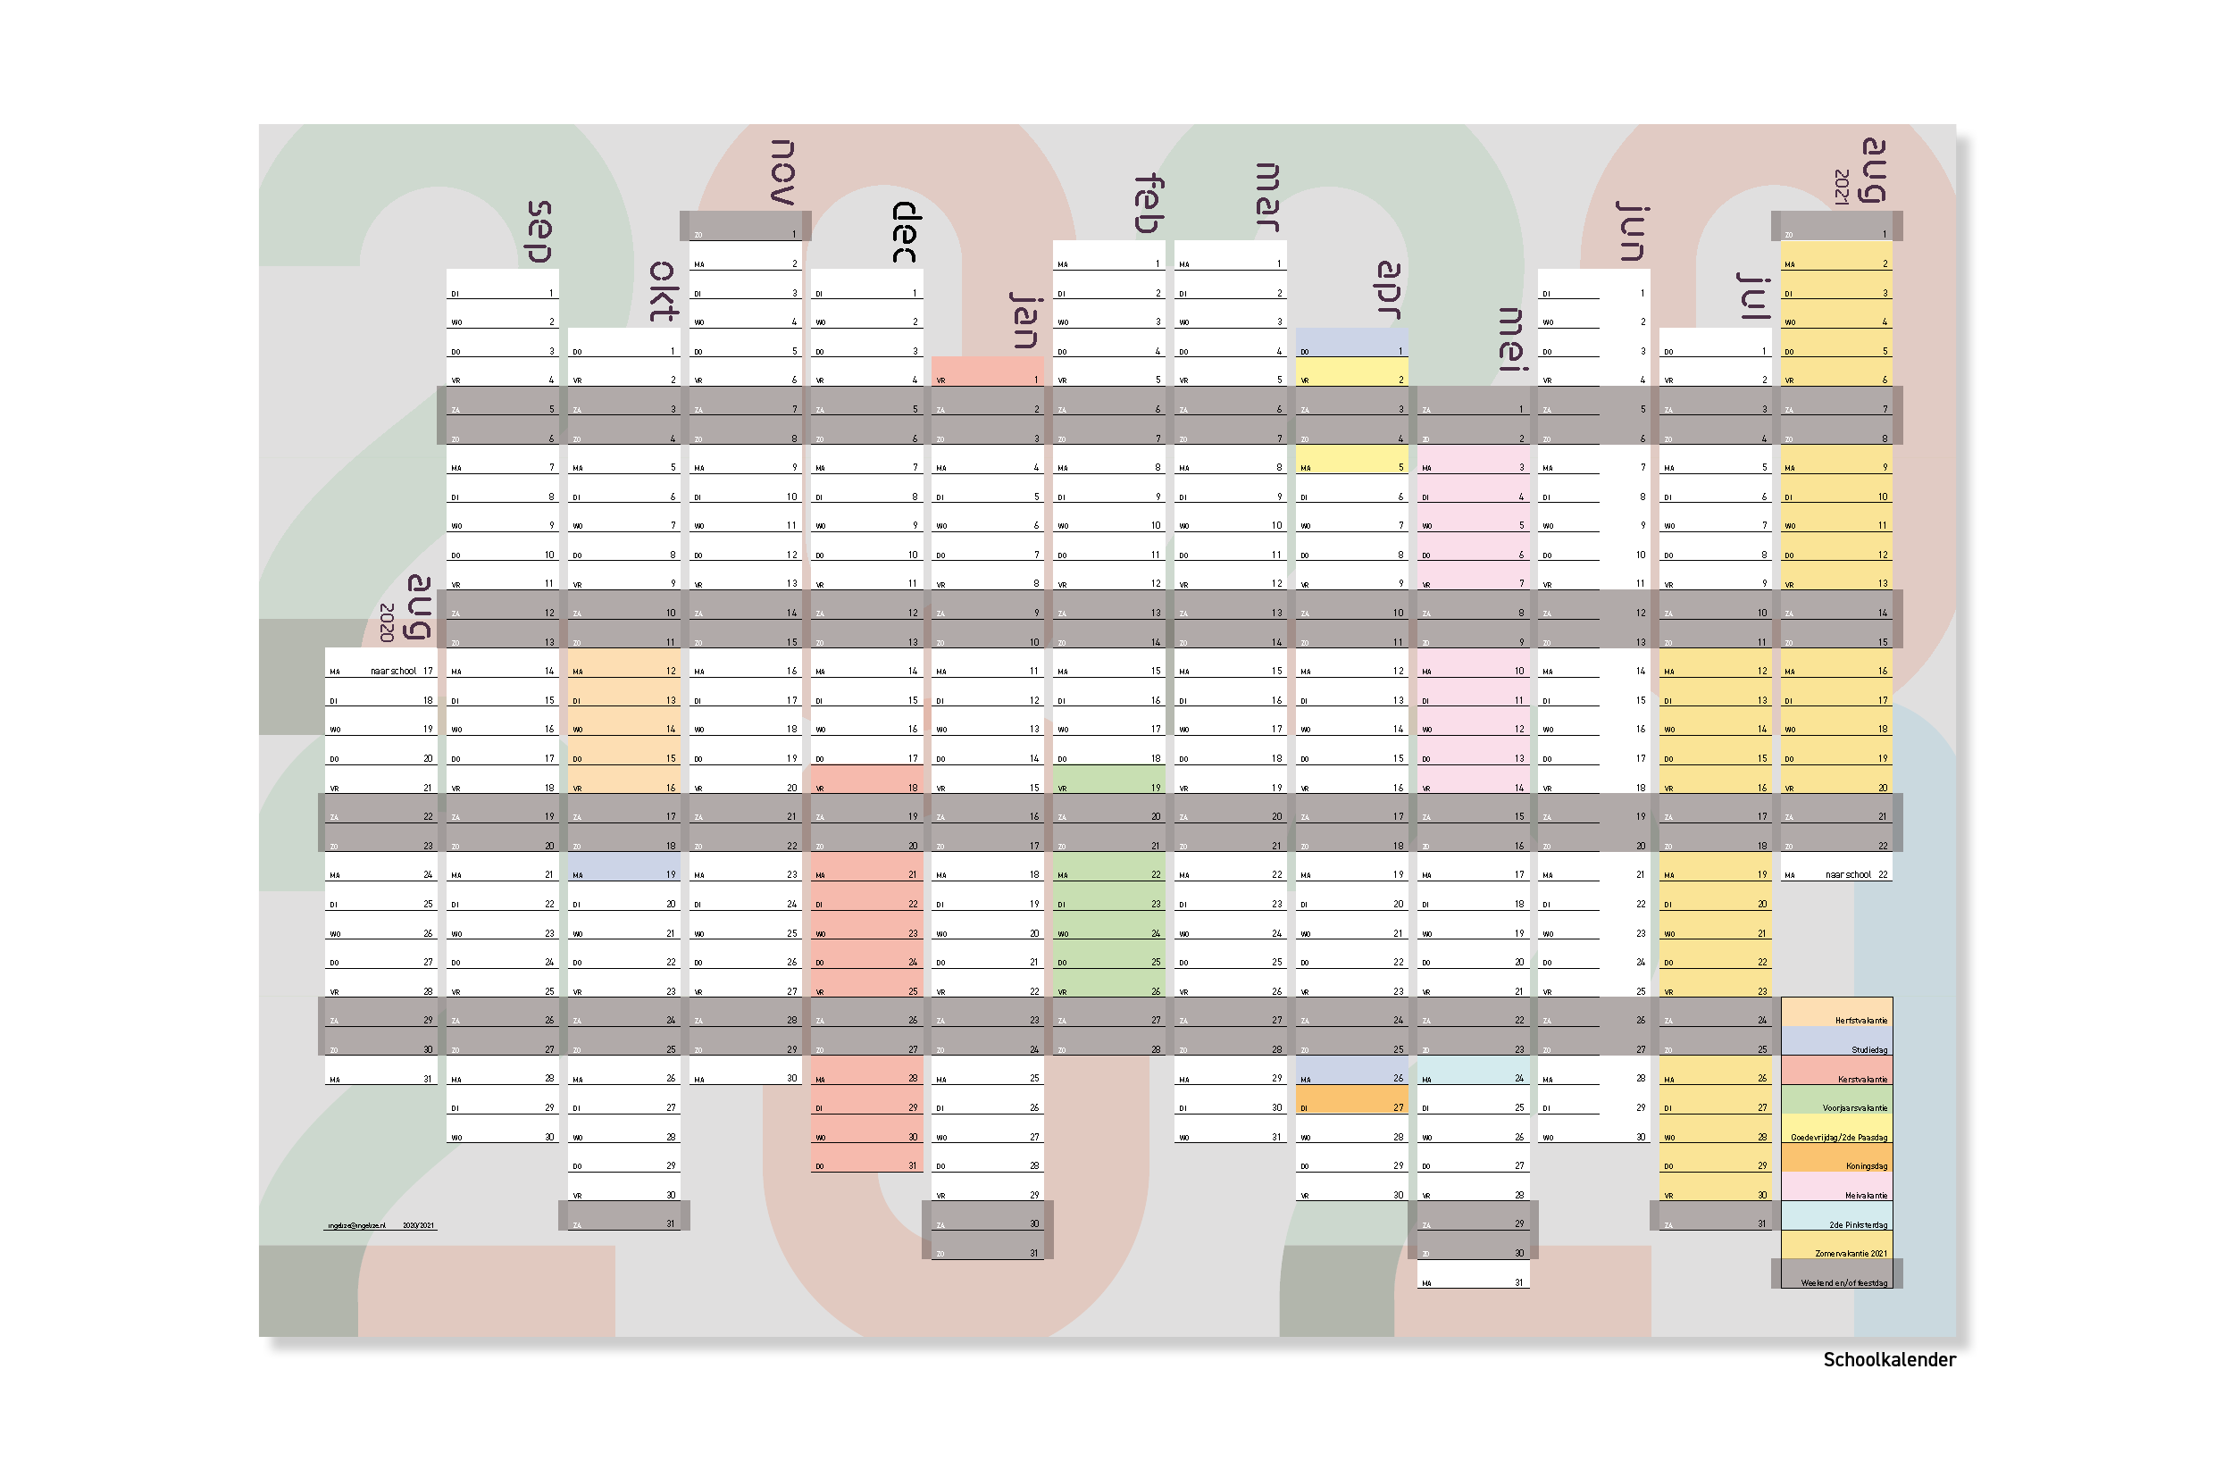Click the WO 31 cell in mar
This screenshot has width=2215, height=1461.
(1230, 1130)
